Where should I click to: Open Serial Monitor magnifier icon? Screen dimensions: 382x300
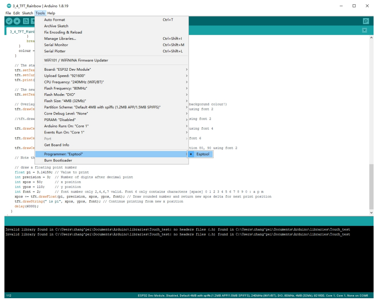[366, 21]
